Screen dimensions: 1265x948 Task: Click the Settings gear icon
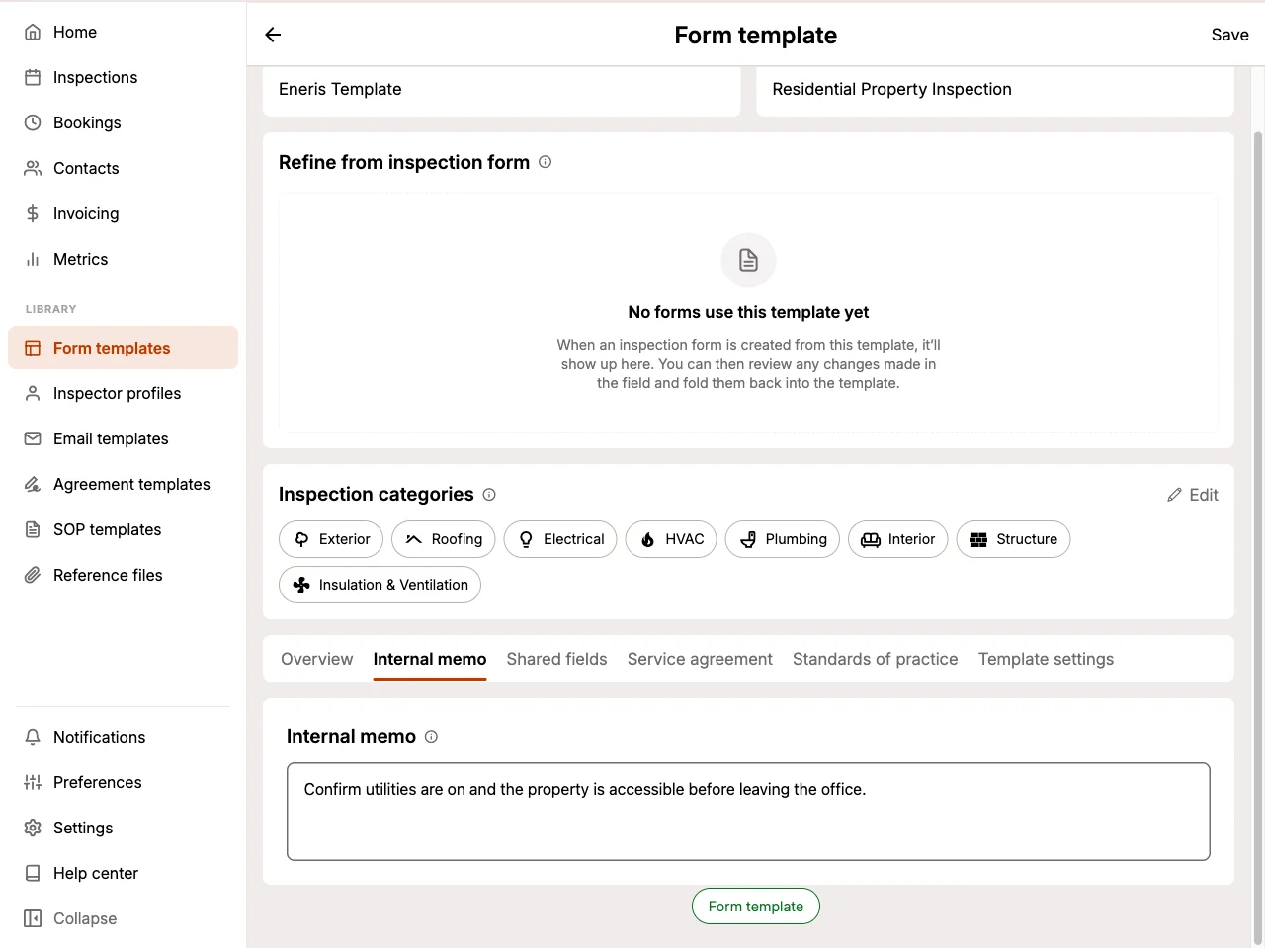point(33,828)
